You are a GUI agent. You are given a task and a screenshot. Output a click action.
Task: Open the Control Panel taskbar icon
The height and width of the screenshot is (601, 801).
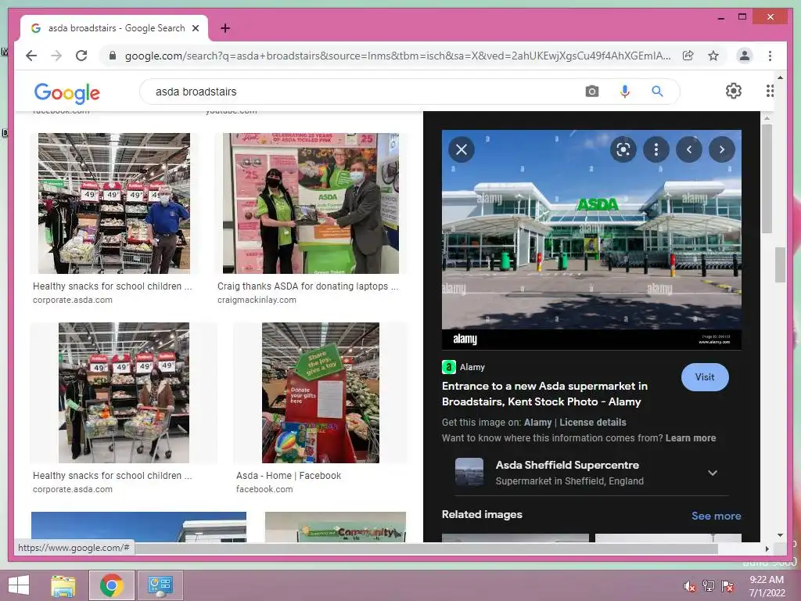(x=160, y=585)
